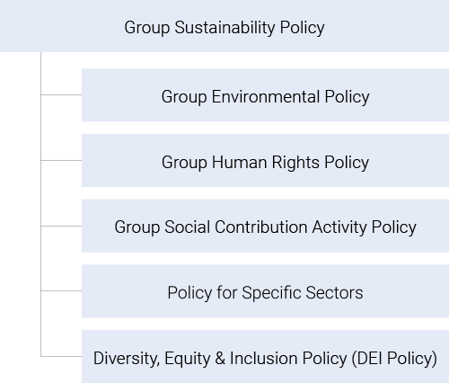Click the words "Specific Sectors"
The width and height of the screenshot is (449, 383).
pyautogui.click(x=303, y=293)
